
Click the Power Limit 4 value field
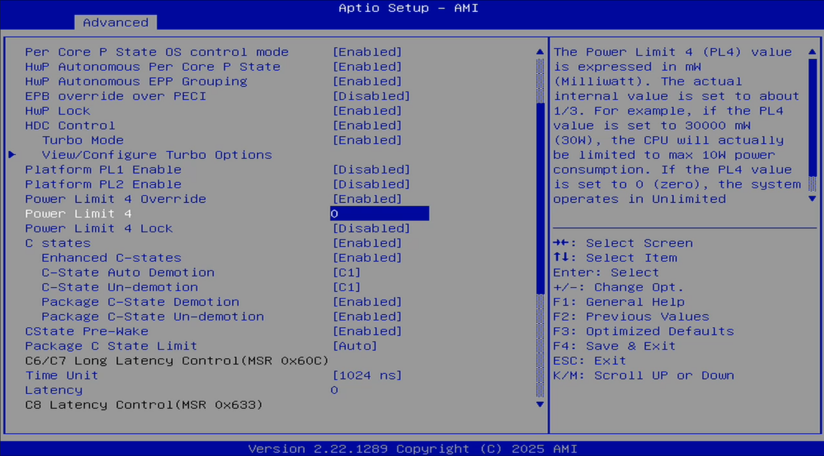pyautogui.click(x=379, y=213)
